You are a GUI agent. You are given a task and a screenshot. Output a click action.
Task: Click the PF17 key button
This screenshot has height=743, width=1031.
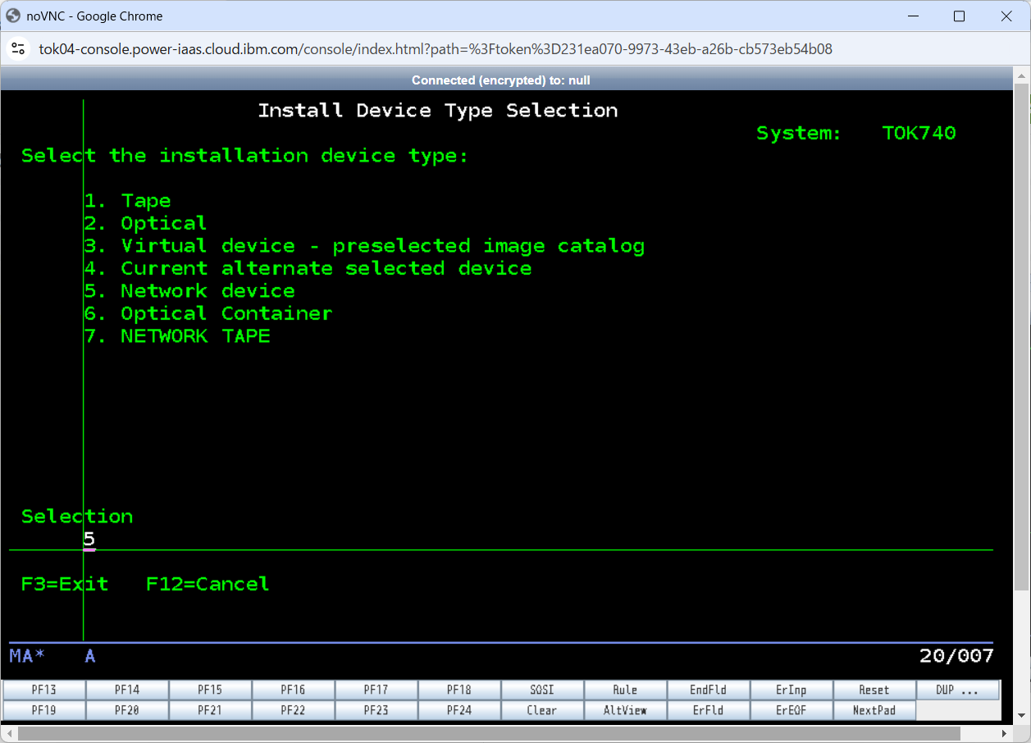376,690
